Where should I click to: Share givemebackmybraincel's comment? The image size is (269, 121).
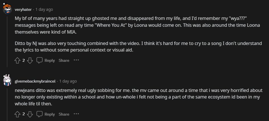click(64, 114)
